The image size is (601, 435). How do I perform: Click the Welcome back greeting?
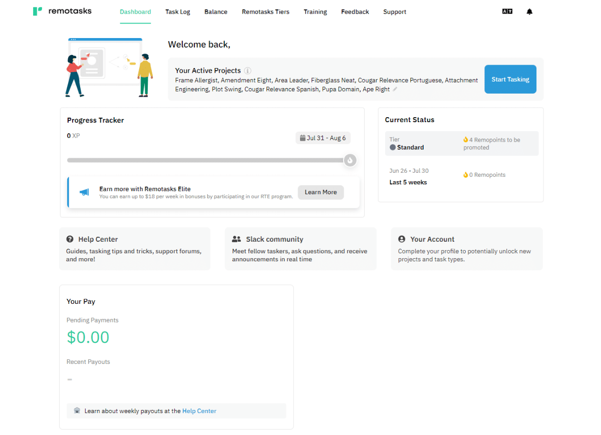point(199,45)
